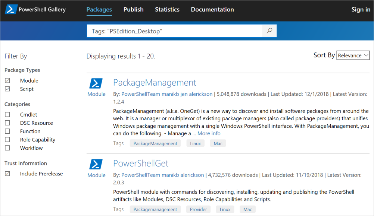
Task: Click Sign in
Action: click(x=361, y=9)
